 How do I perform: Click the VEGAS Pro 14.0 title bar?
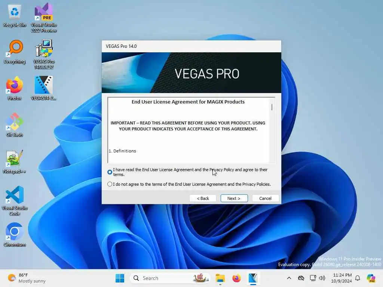[x=191, y=46]
